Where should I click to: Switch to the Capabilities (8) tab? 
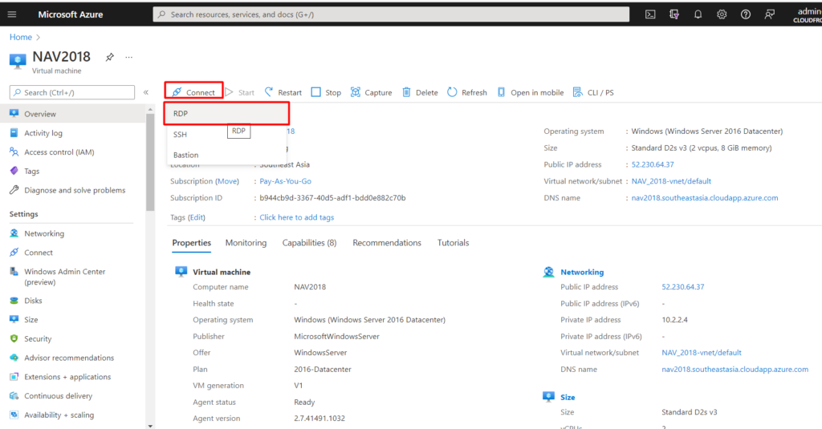tap(309, 243)
